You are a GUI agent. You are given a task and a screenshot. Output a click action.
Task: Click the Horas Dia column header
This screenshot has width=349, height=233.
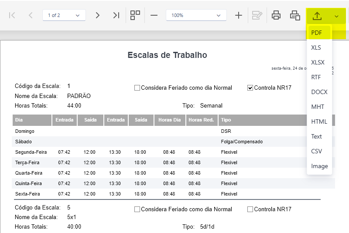click(170, 120)
